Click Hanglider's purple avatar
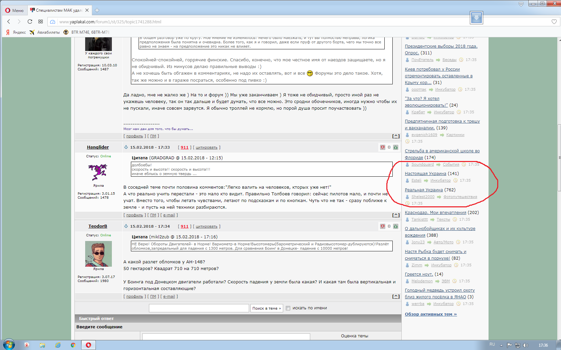The height and width of the screenshot is (350, 561). pos(98,172)
